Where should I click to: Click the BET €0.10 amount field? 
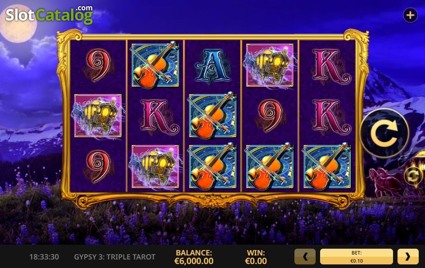click(x=357, y=256)
